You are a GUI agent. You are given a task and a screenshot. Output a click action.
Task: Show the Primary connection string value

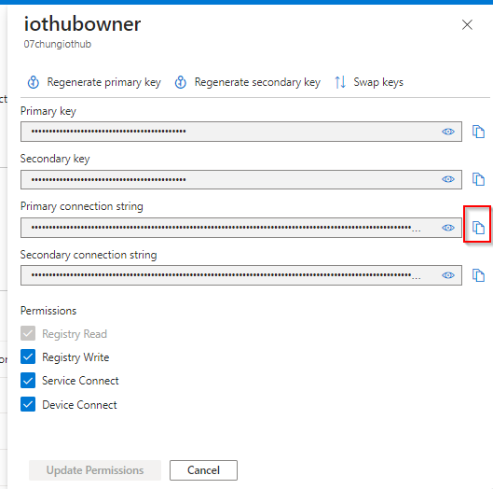tap(447, 228)
